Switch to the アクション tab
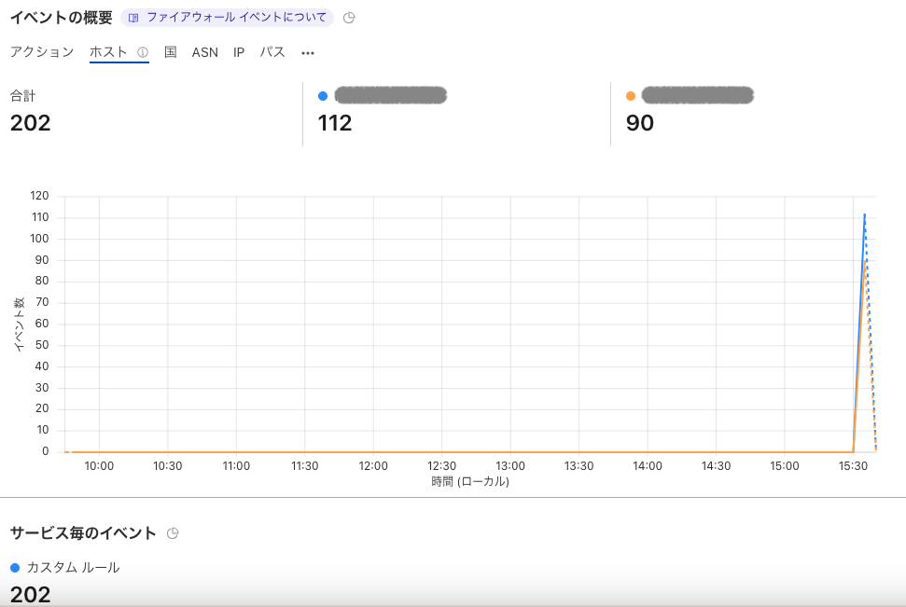This screenshot has height=607, width=906. point(41,52)
